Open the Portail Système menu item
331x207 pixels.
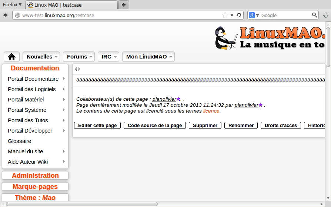pos(27,110)
